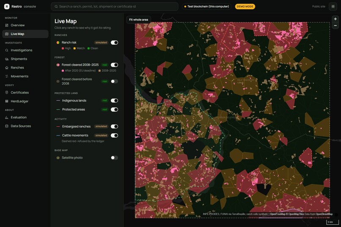
Task: Open HerdLedger from the sidebar
Action: (25, 101)
